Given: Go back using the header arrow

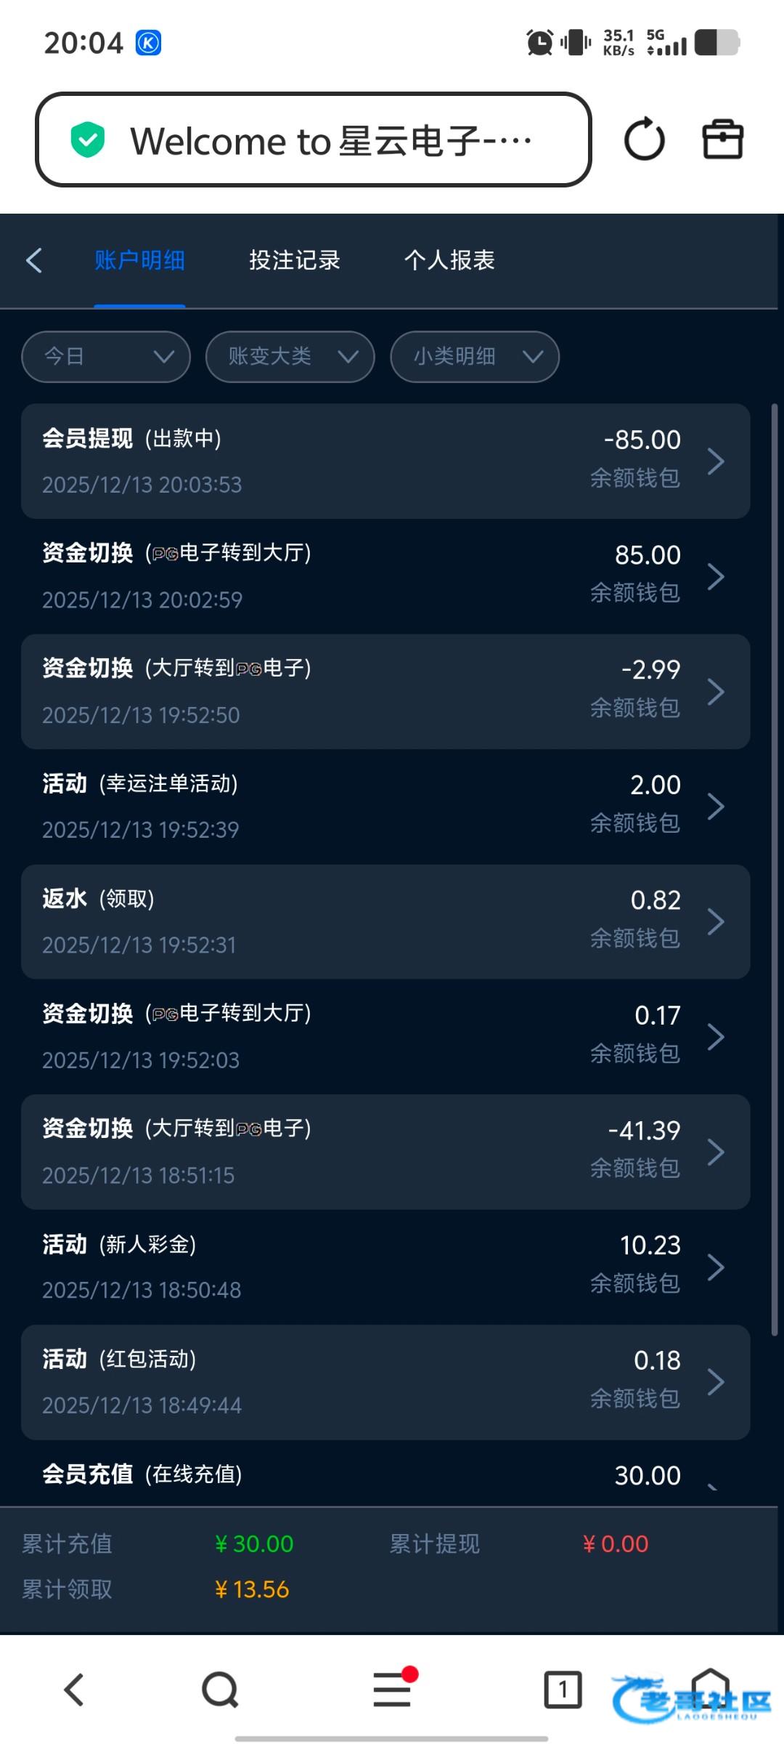Looking at the screenshot, I should (x=34, y=260).
